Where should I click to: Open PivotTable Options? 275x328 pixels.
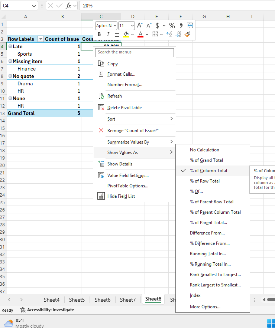pyautogui.click(x=135, y=186)
